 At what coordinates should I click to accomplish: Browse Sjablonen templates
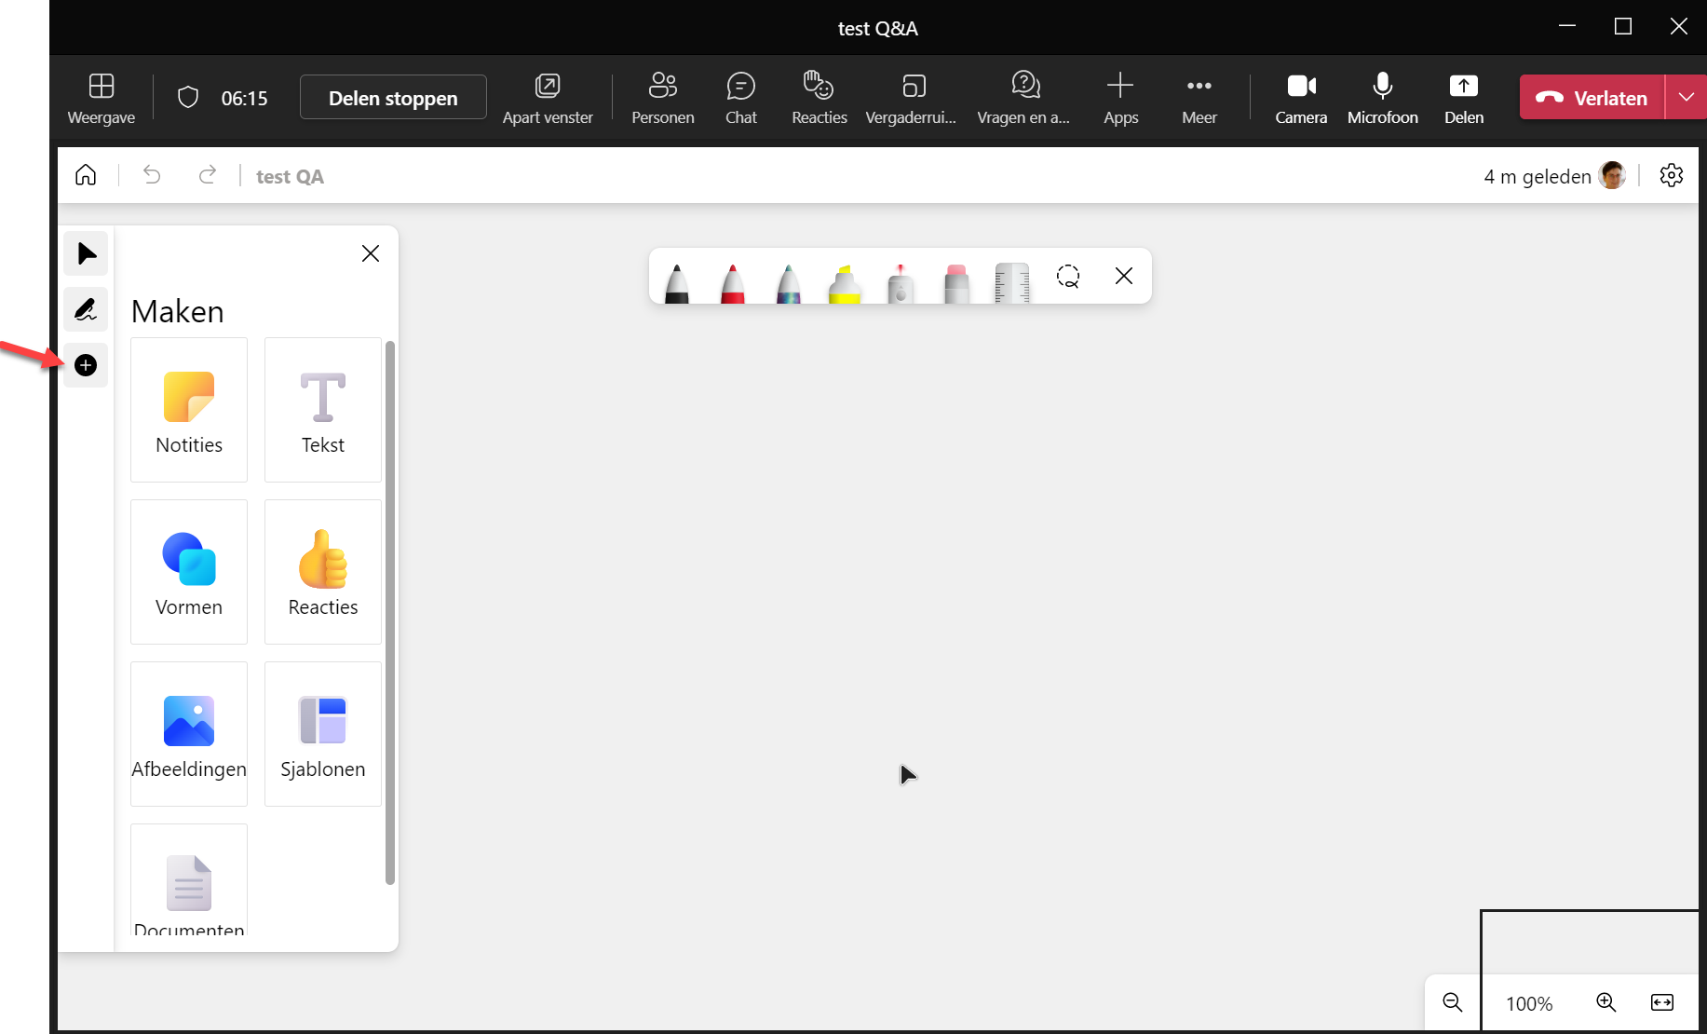323,734
